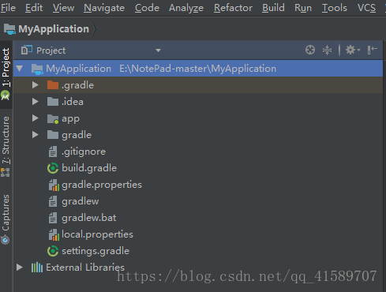Click the Project view icon beside Project label
386x292 pixels.
pos(27,50)
